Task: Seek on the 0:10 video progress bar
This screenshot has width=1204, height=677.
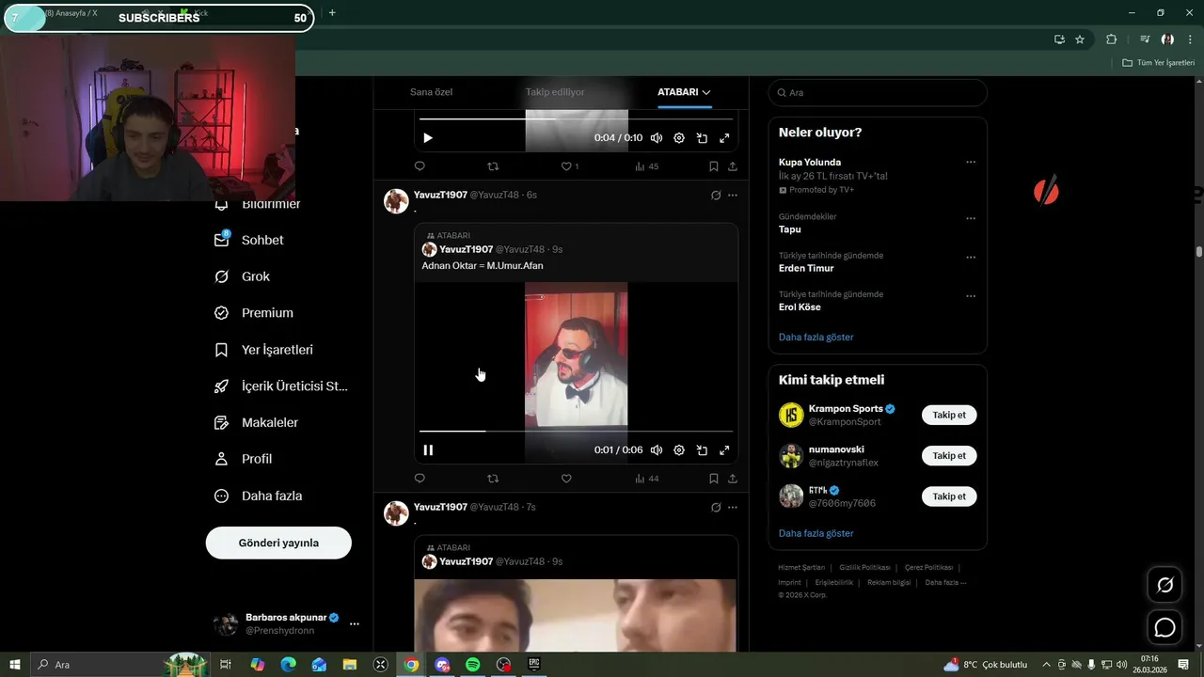Action: [576, 119]
